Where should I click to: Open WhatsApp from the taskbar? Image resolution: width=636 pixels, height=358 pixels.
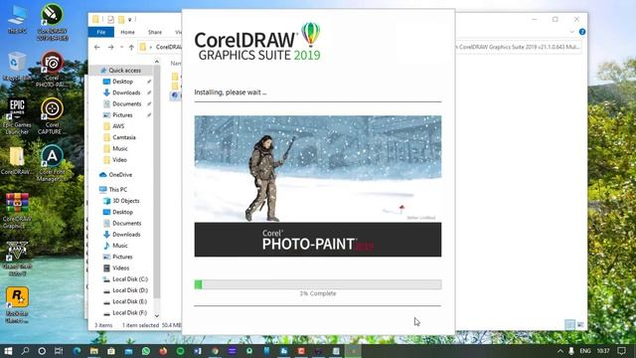146,351
